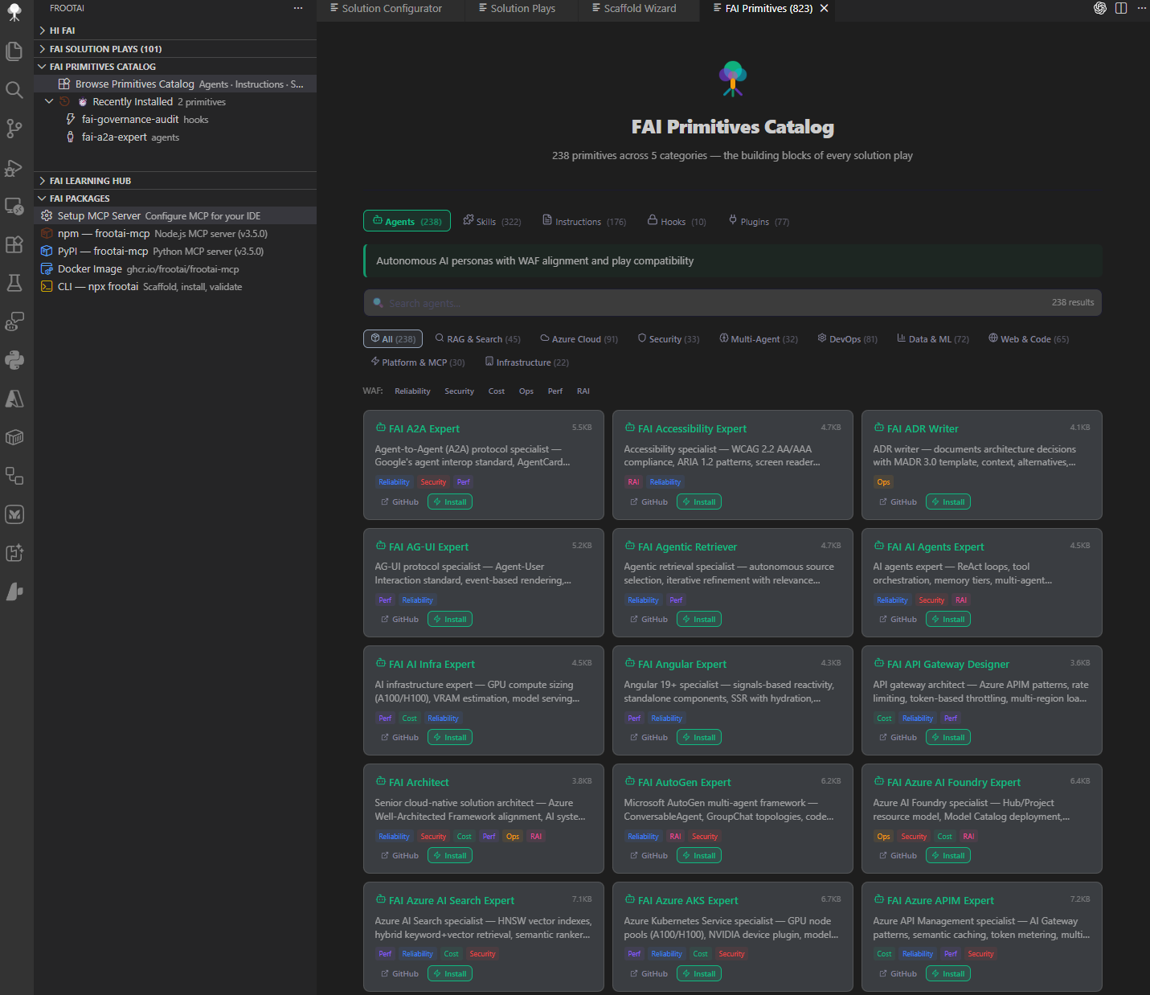Screen dimensions: 1150x995
Task: Filter agents by Infrastructure (22)
Action: pyautogui.click(x=526, y=362)
